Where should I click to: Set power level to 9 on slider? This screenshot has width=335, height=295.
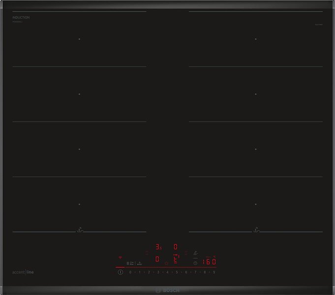click(214, 272)
